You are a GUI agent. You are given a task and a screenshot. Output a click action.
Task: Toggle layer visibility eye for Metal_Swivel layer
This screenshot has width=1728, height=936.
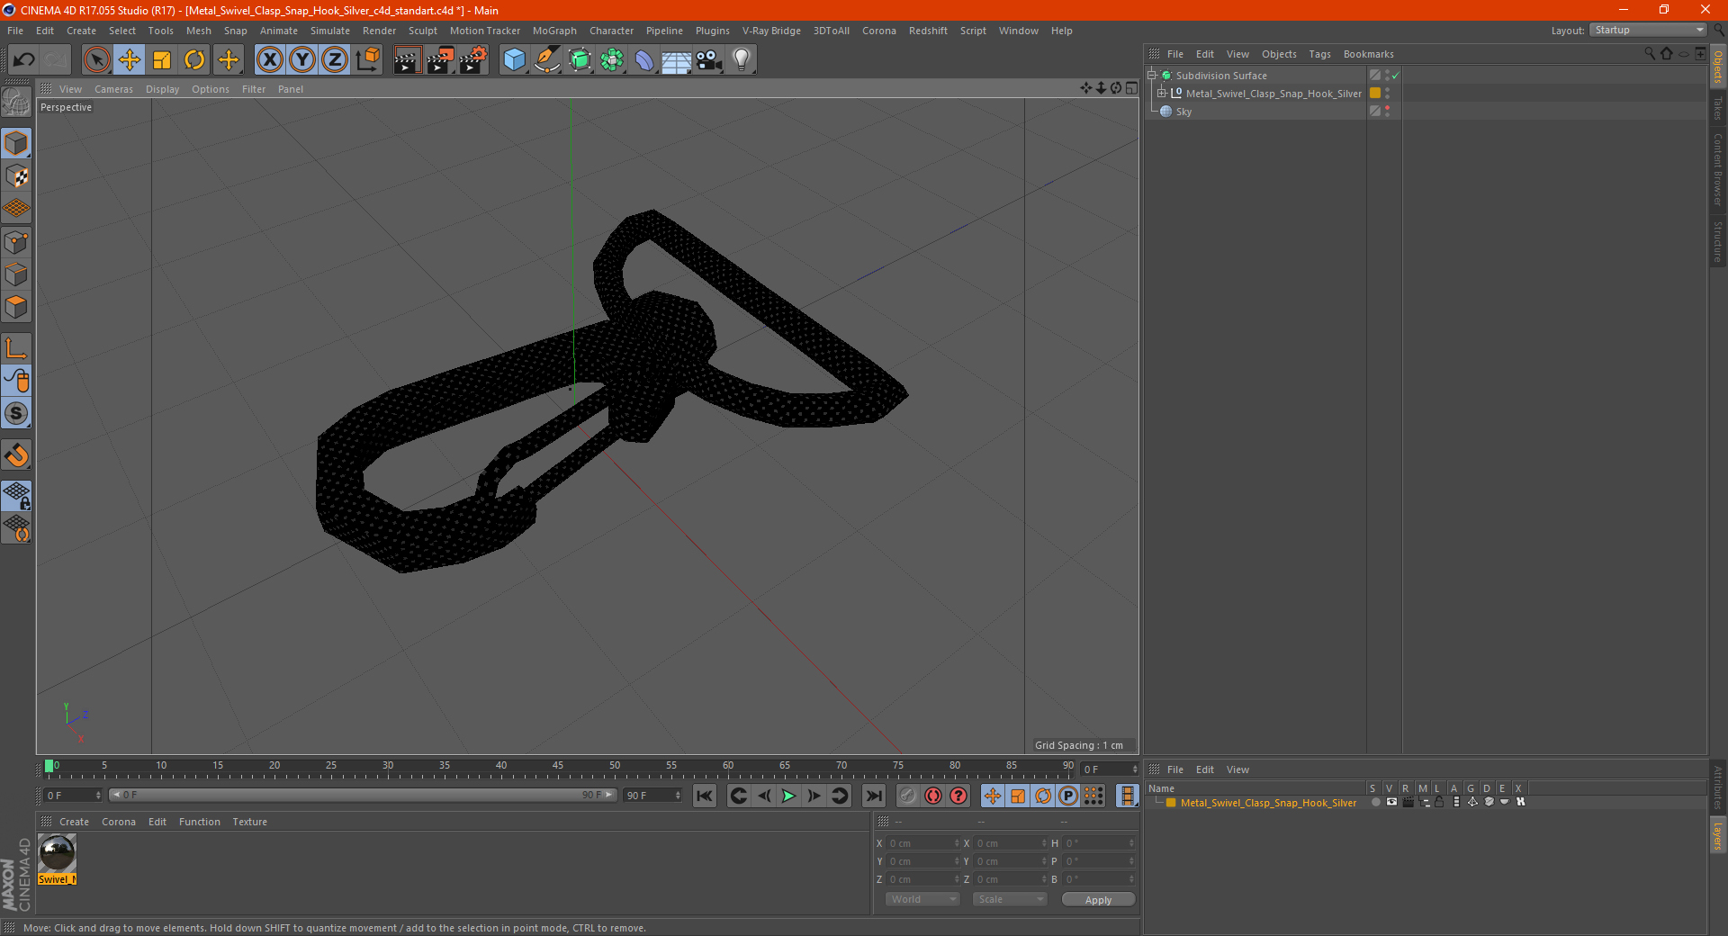(1391, 803)
